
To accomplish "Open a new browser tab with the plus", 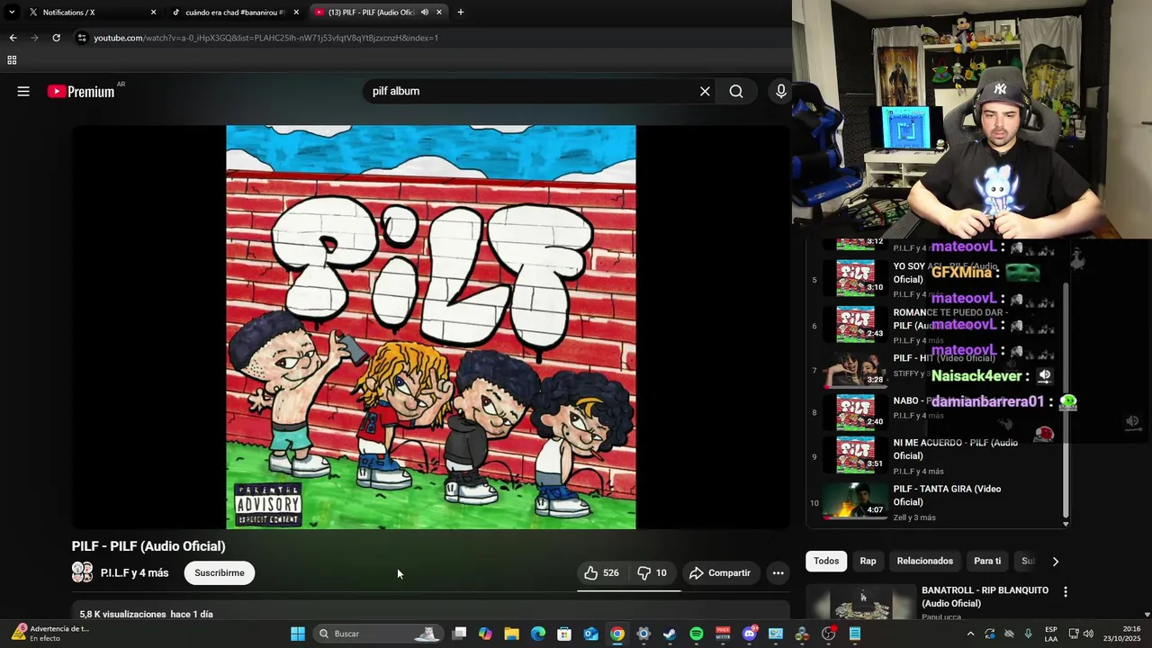I will click(460, 12).
